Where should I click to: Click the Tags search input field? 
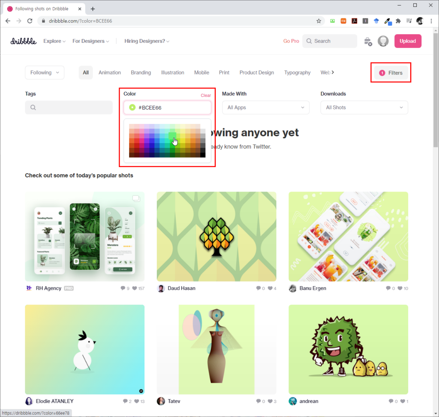point(69,108)
